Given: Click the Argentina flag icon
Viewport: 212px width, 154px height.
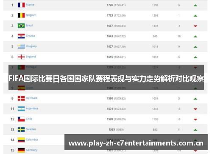Looking at the screenshot, I should (21, 109).
